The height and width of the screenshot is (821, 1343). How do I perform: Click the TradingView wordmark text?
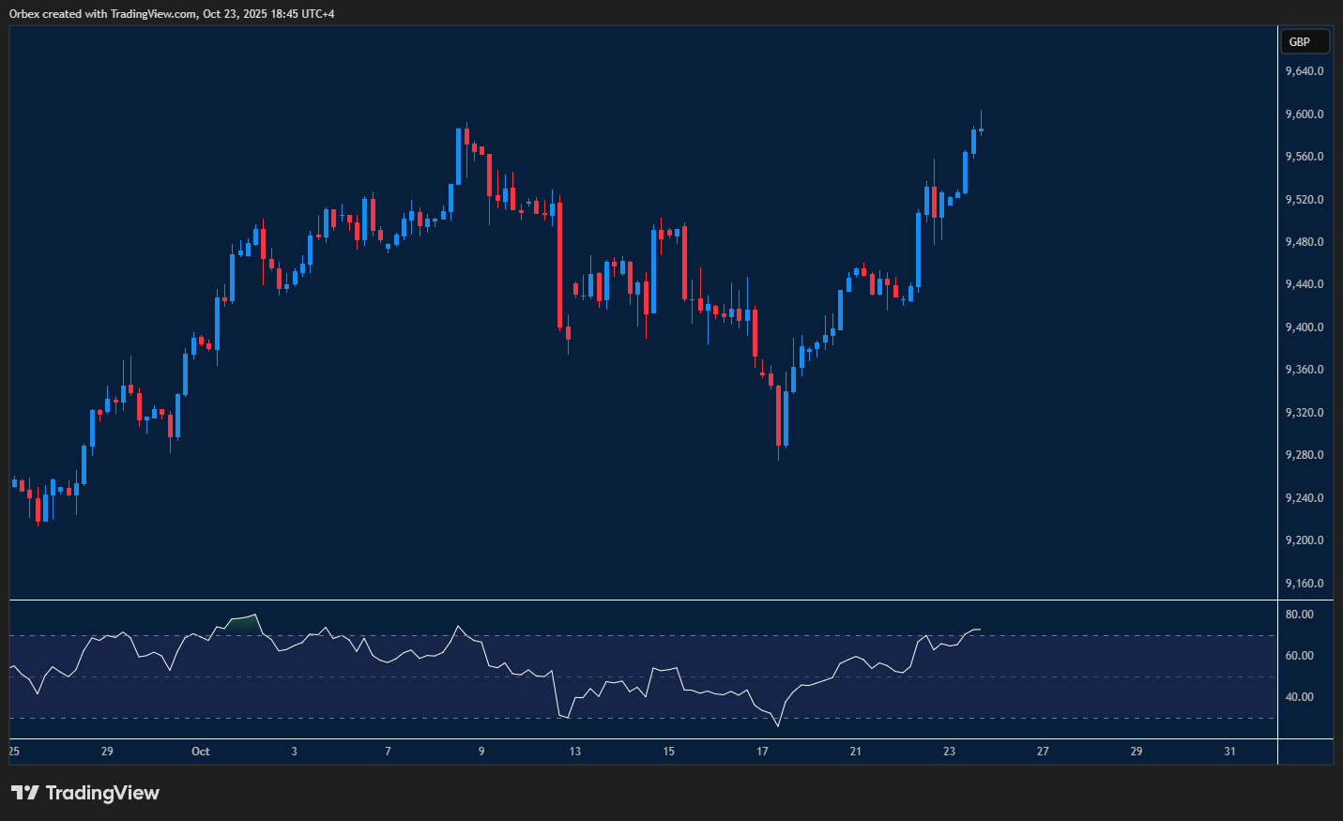[x=102, y=793]
